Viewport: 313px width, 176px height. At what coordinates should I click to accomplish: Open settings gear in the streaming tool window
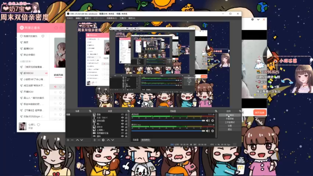(x=252, y=20)
